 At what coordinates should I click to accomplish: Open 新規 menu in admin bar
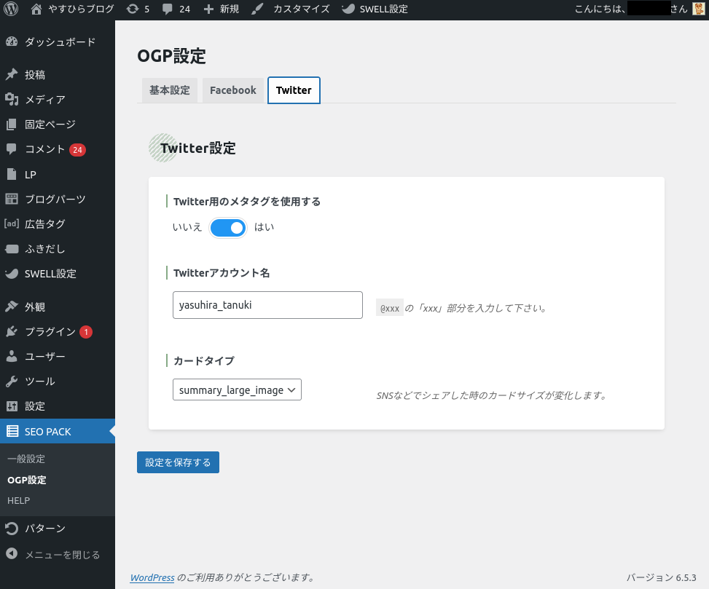[x=221, y=9]
